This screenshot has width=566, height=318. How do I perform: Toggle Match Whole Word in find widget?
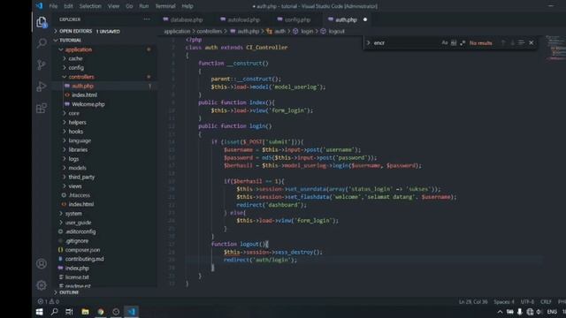point(454,42)
